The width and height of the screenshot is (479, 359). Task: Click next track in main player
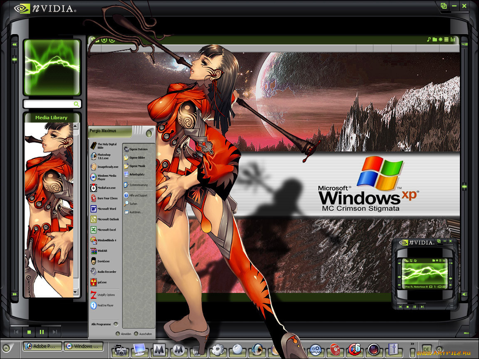[55, 332]
